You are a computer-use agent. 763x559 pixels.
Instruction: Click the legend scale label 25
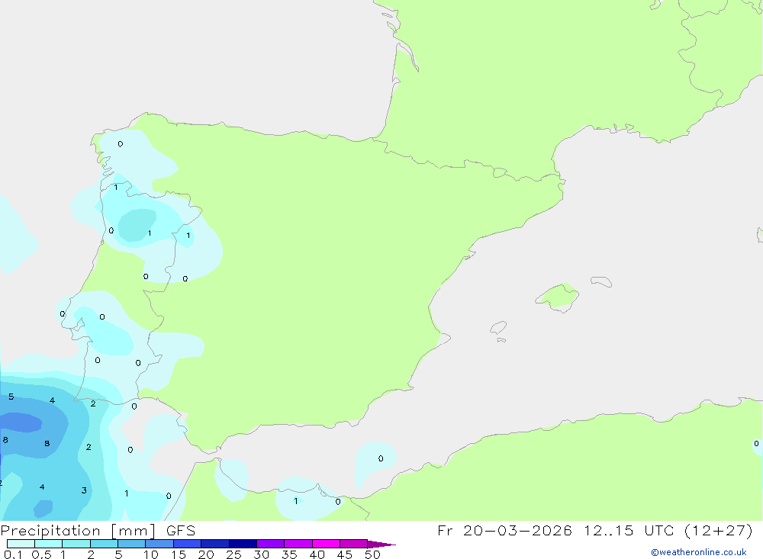coord(233,554)
